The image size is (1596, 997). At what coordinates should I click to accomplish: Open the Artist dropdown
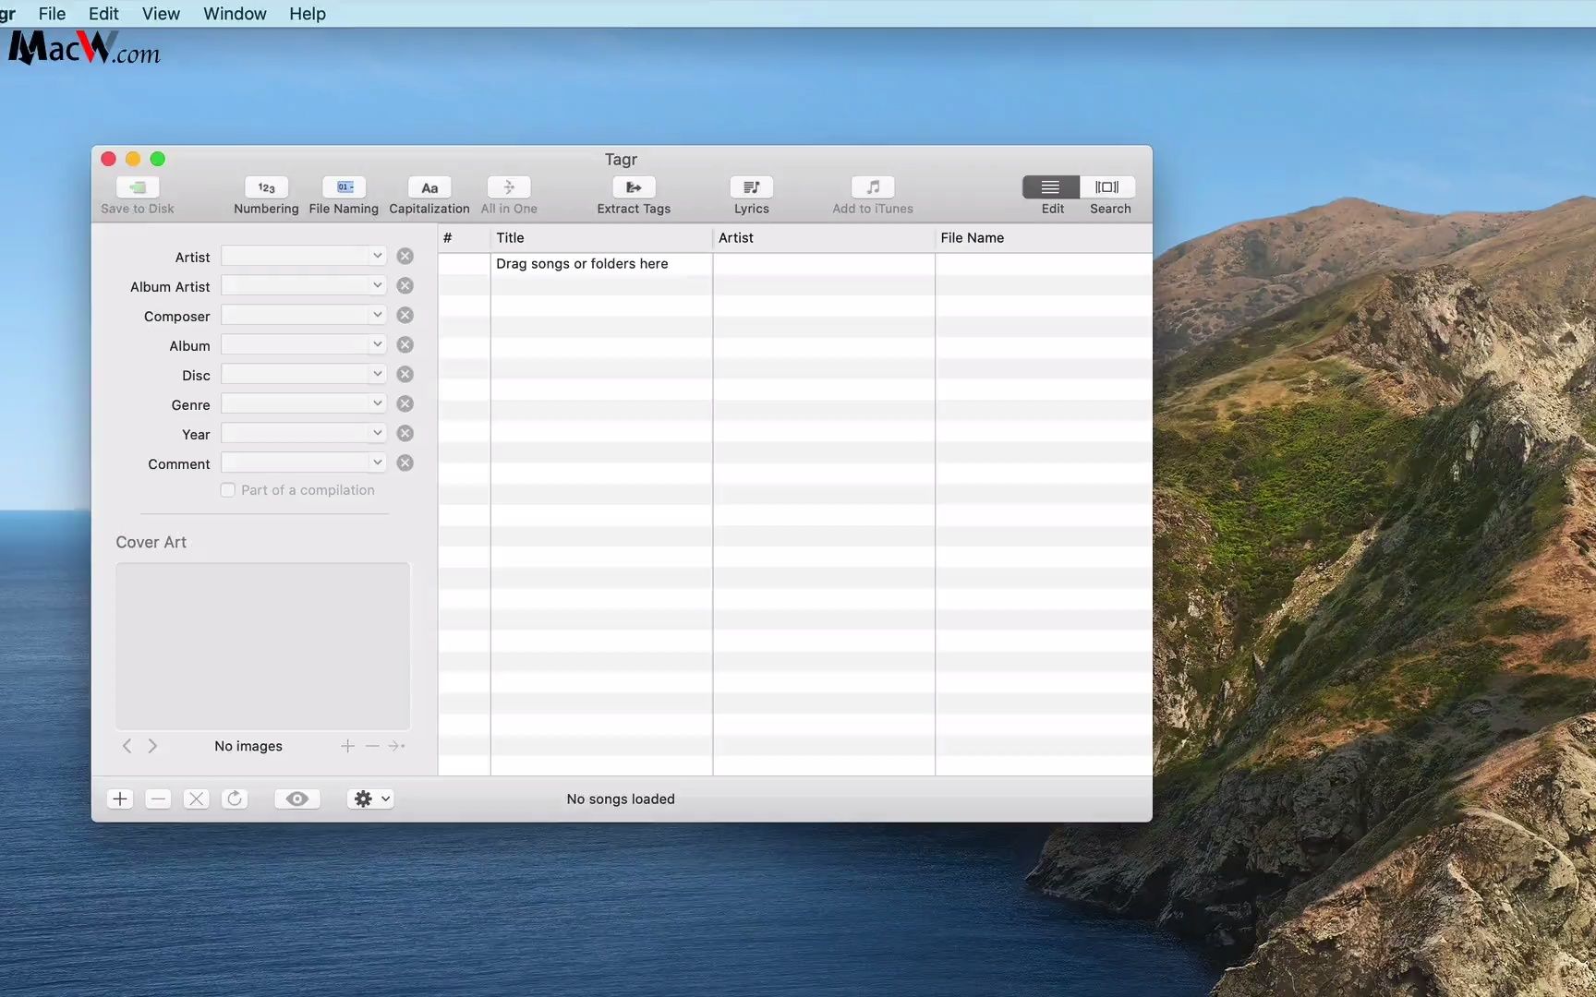click(x=377, y=256)
